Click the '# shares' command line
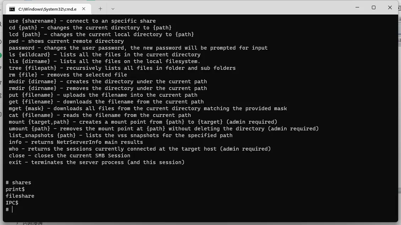The image size is (401, 225). (x=18, y=182)
